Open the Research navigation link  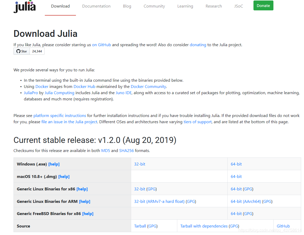point(214,6)
